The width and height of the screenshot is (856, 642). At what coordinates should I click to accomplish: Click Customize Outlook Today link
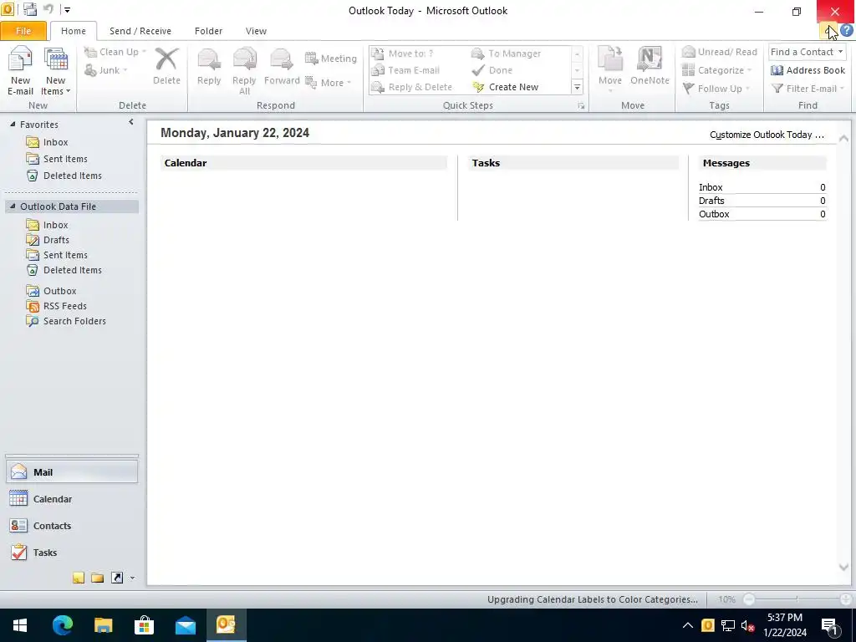pyautogui.click(x=767, y=135)
